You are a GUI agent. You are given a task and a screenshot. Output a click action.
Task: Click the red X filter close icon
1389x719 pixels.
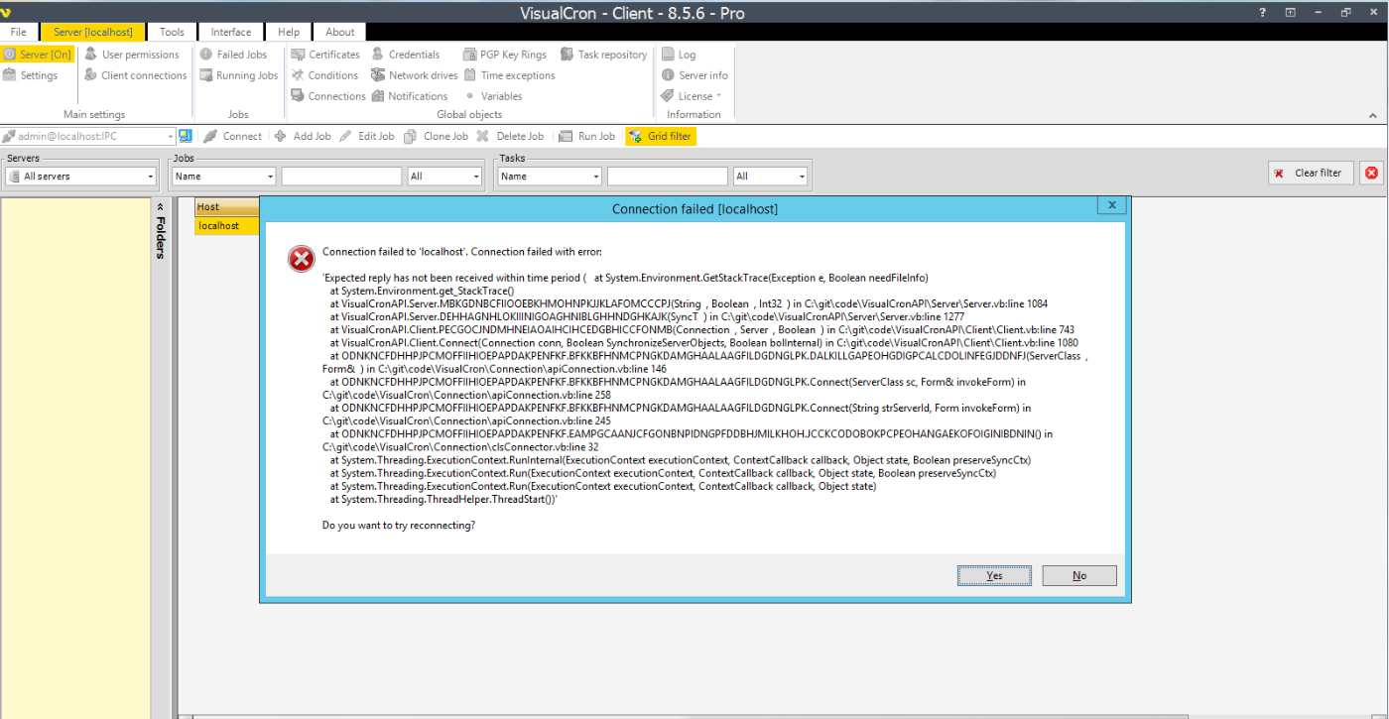(x=1371, y=173)
